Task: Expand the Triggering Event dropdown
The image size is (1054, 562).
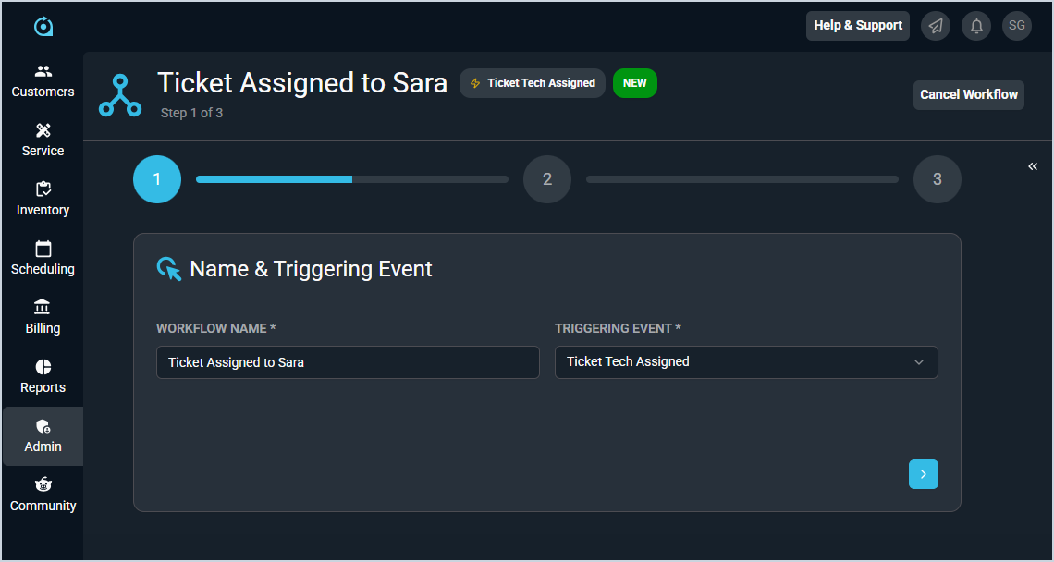Action: click(746, 362)
